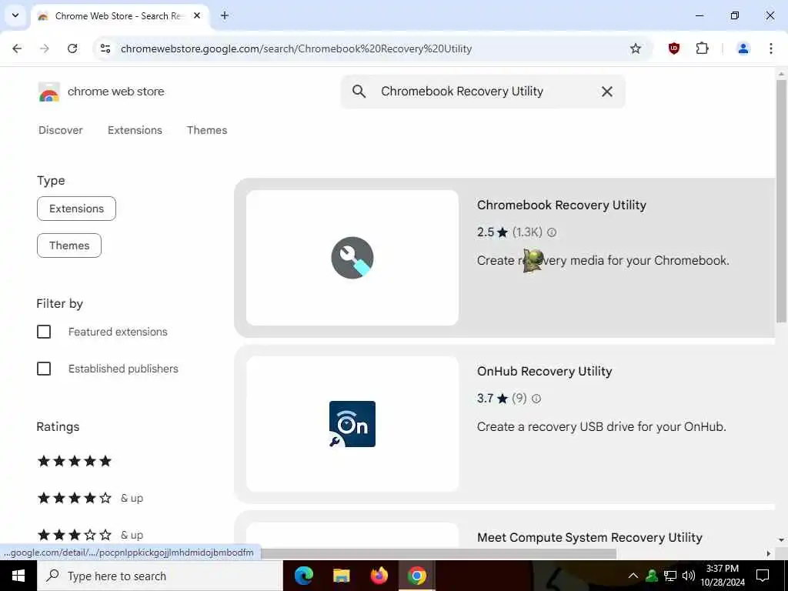Open Chromebook Recovery Utility wrench thumbnail

coord(352,258)
